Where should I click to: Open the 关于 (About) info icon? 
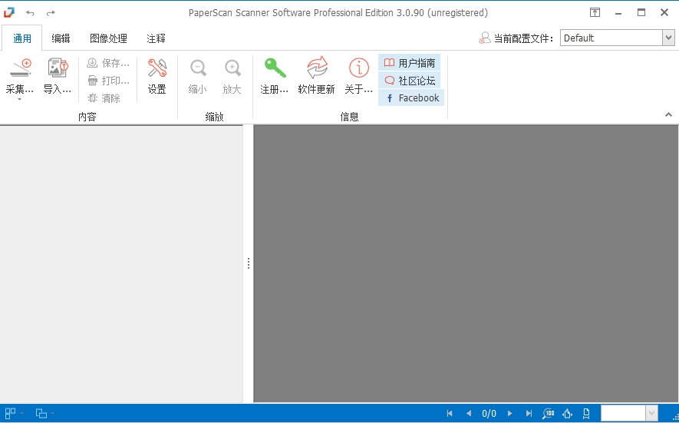tap(358, 69)
